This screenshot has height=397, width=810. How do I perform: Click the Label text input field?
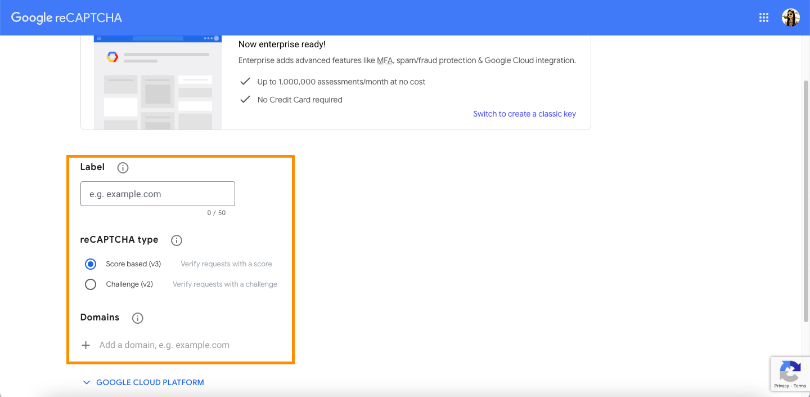pyautogui.click(x=157, y=194)
